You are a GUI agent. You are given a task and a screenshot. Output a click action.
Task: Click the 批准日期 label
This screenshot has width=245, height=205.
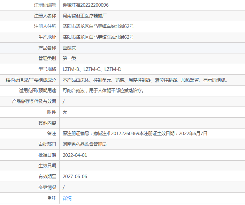tap(47, 155)
